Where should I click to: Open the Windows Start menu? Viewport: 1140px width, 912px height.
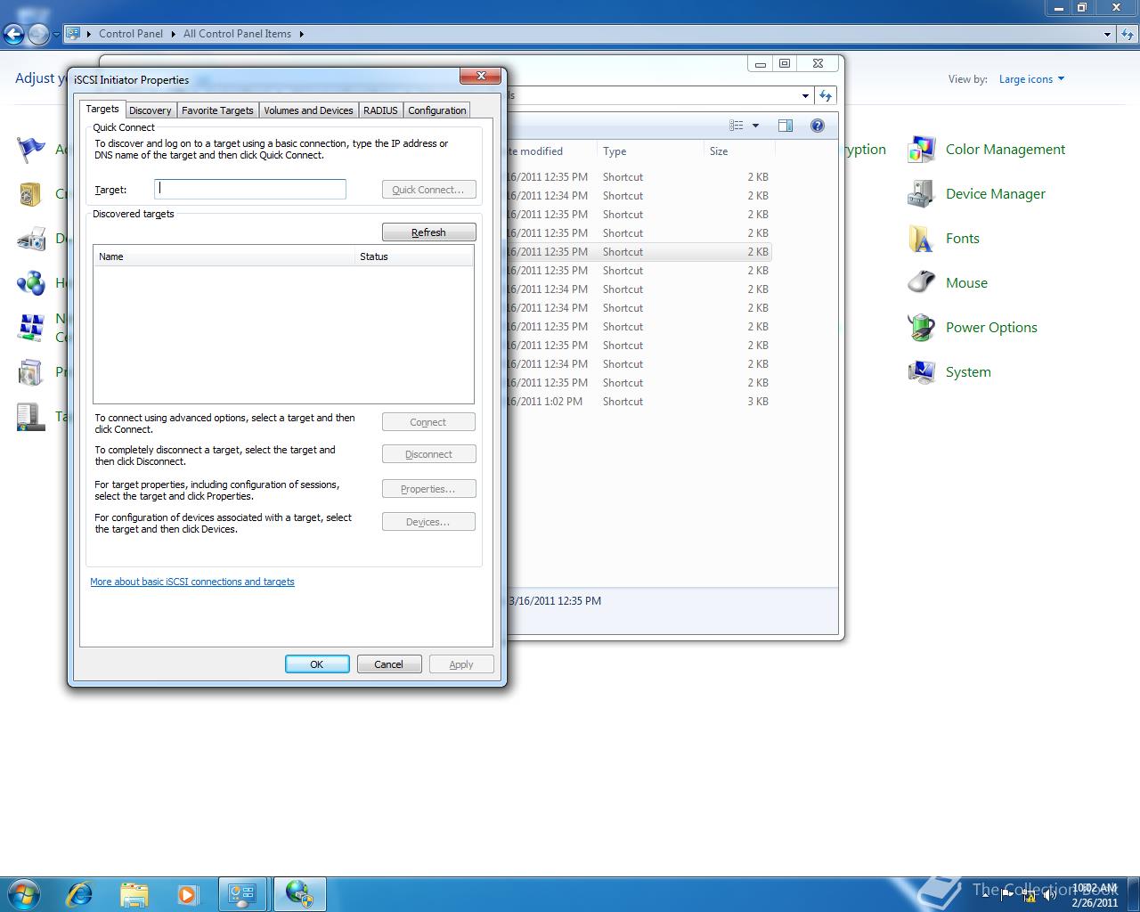(x=24, y=893)
